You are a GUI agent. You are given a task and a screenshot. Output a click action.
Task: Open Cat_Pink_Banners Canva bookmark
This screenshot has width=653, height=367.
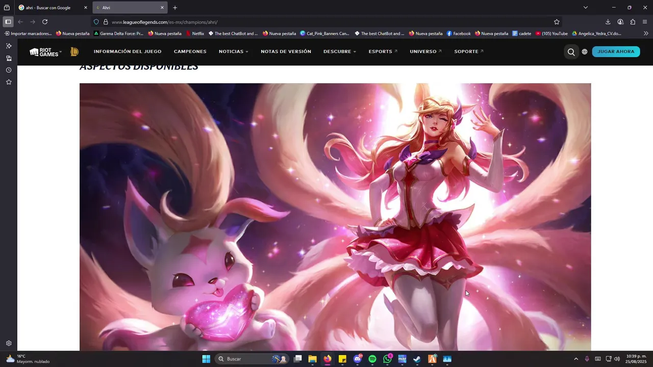[324, 34]
